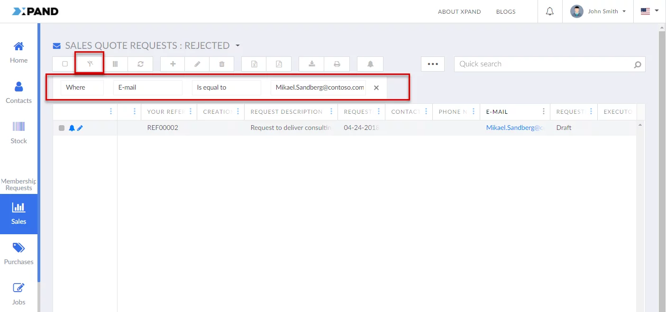Open the John Smith user menu
The height and width of the screenshot is (312, 666).
click(598, 11)
